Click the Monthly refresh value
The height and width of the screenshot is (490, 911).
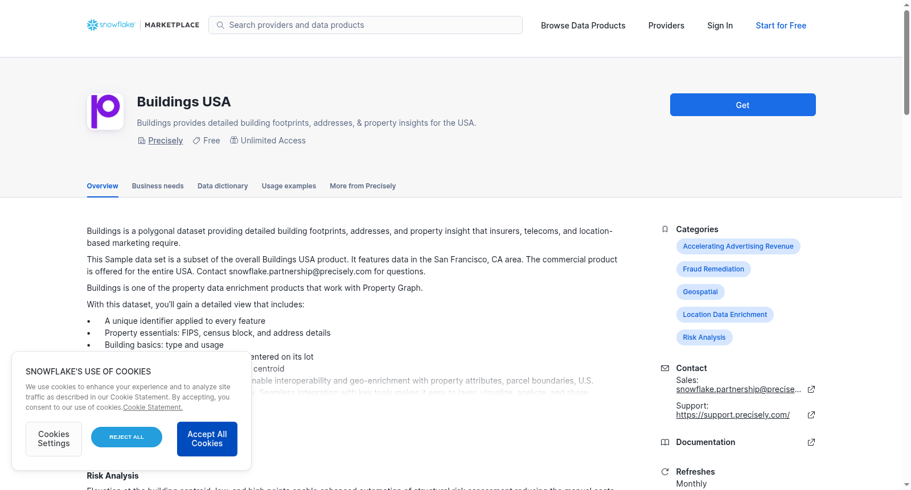pos(691,484)
